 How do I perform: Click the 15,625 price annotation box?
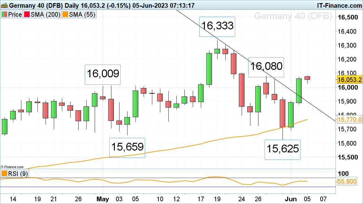coord(283,150)
